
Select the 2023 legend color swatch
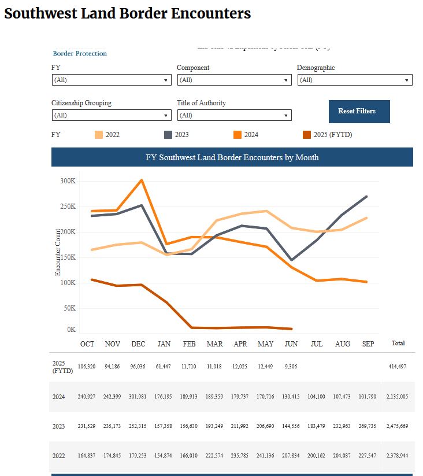click(168, 135)
